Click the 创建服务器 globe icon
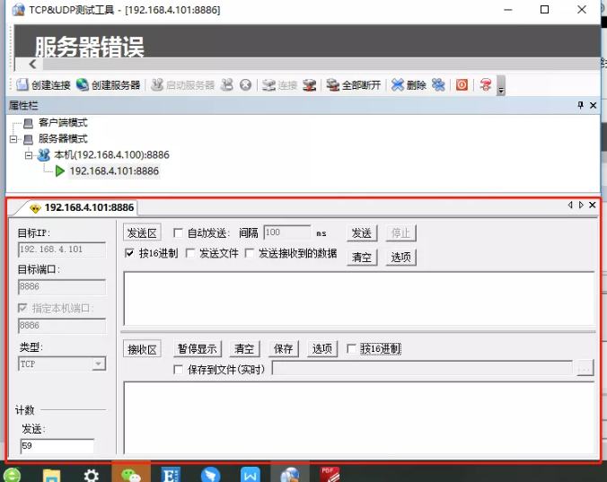The image size is (607, 482). pos(82,84)
